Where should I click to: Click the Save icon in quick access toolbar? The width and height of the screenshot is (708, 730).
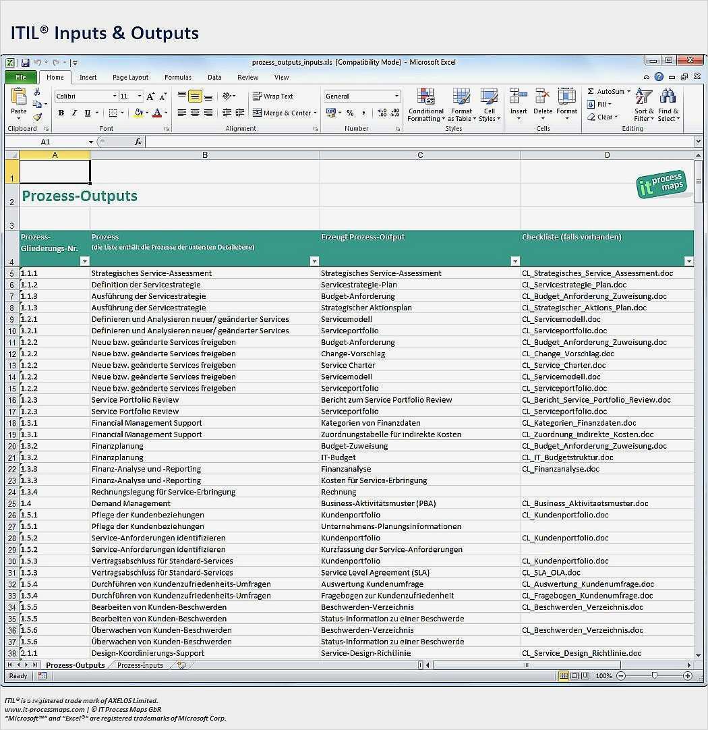(25, 62)
